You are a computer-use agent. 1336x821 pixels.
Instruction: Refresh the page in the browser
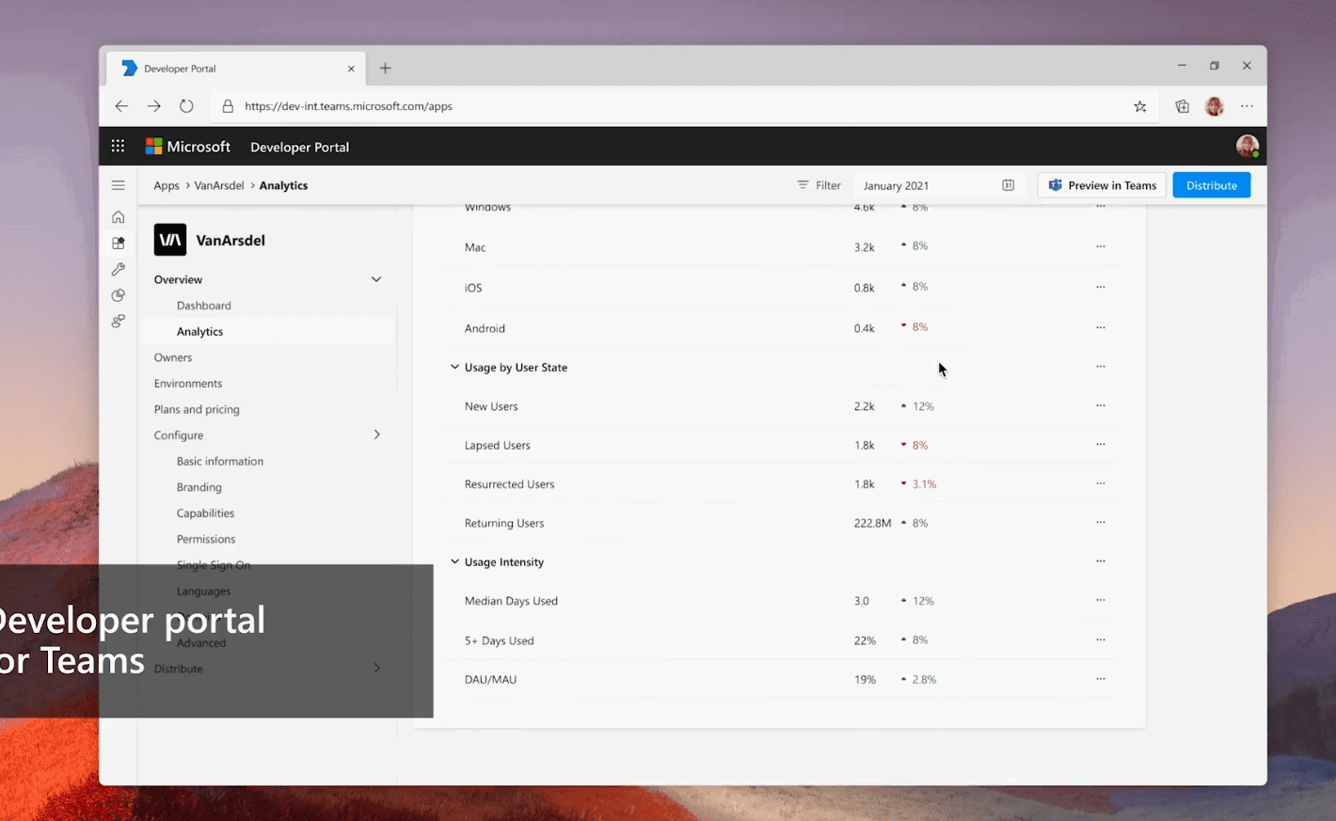click(186, 106)
